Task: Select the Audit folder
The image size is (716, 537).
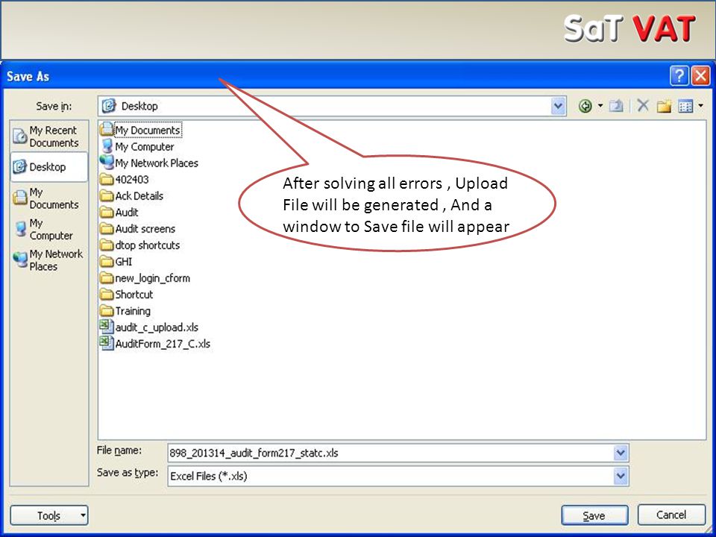Action: [119, 213]
